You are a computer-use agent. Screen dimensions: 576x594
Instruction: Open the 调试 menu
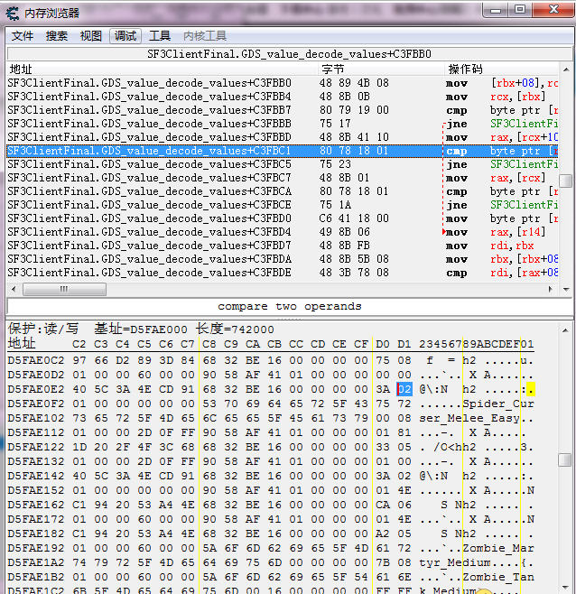coord(125,36)
